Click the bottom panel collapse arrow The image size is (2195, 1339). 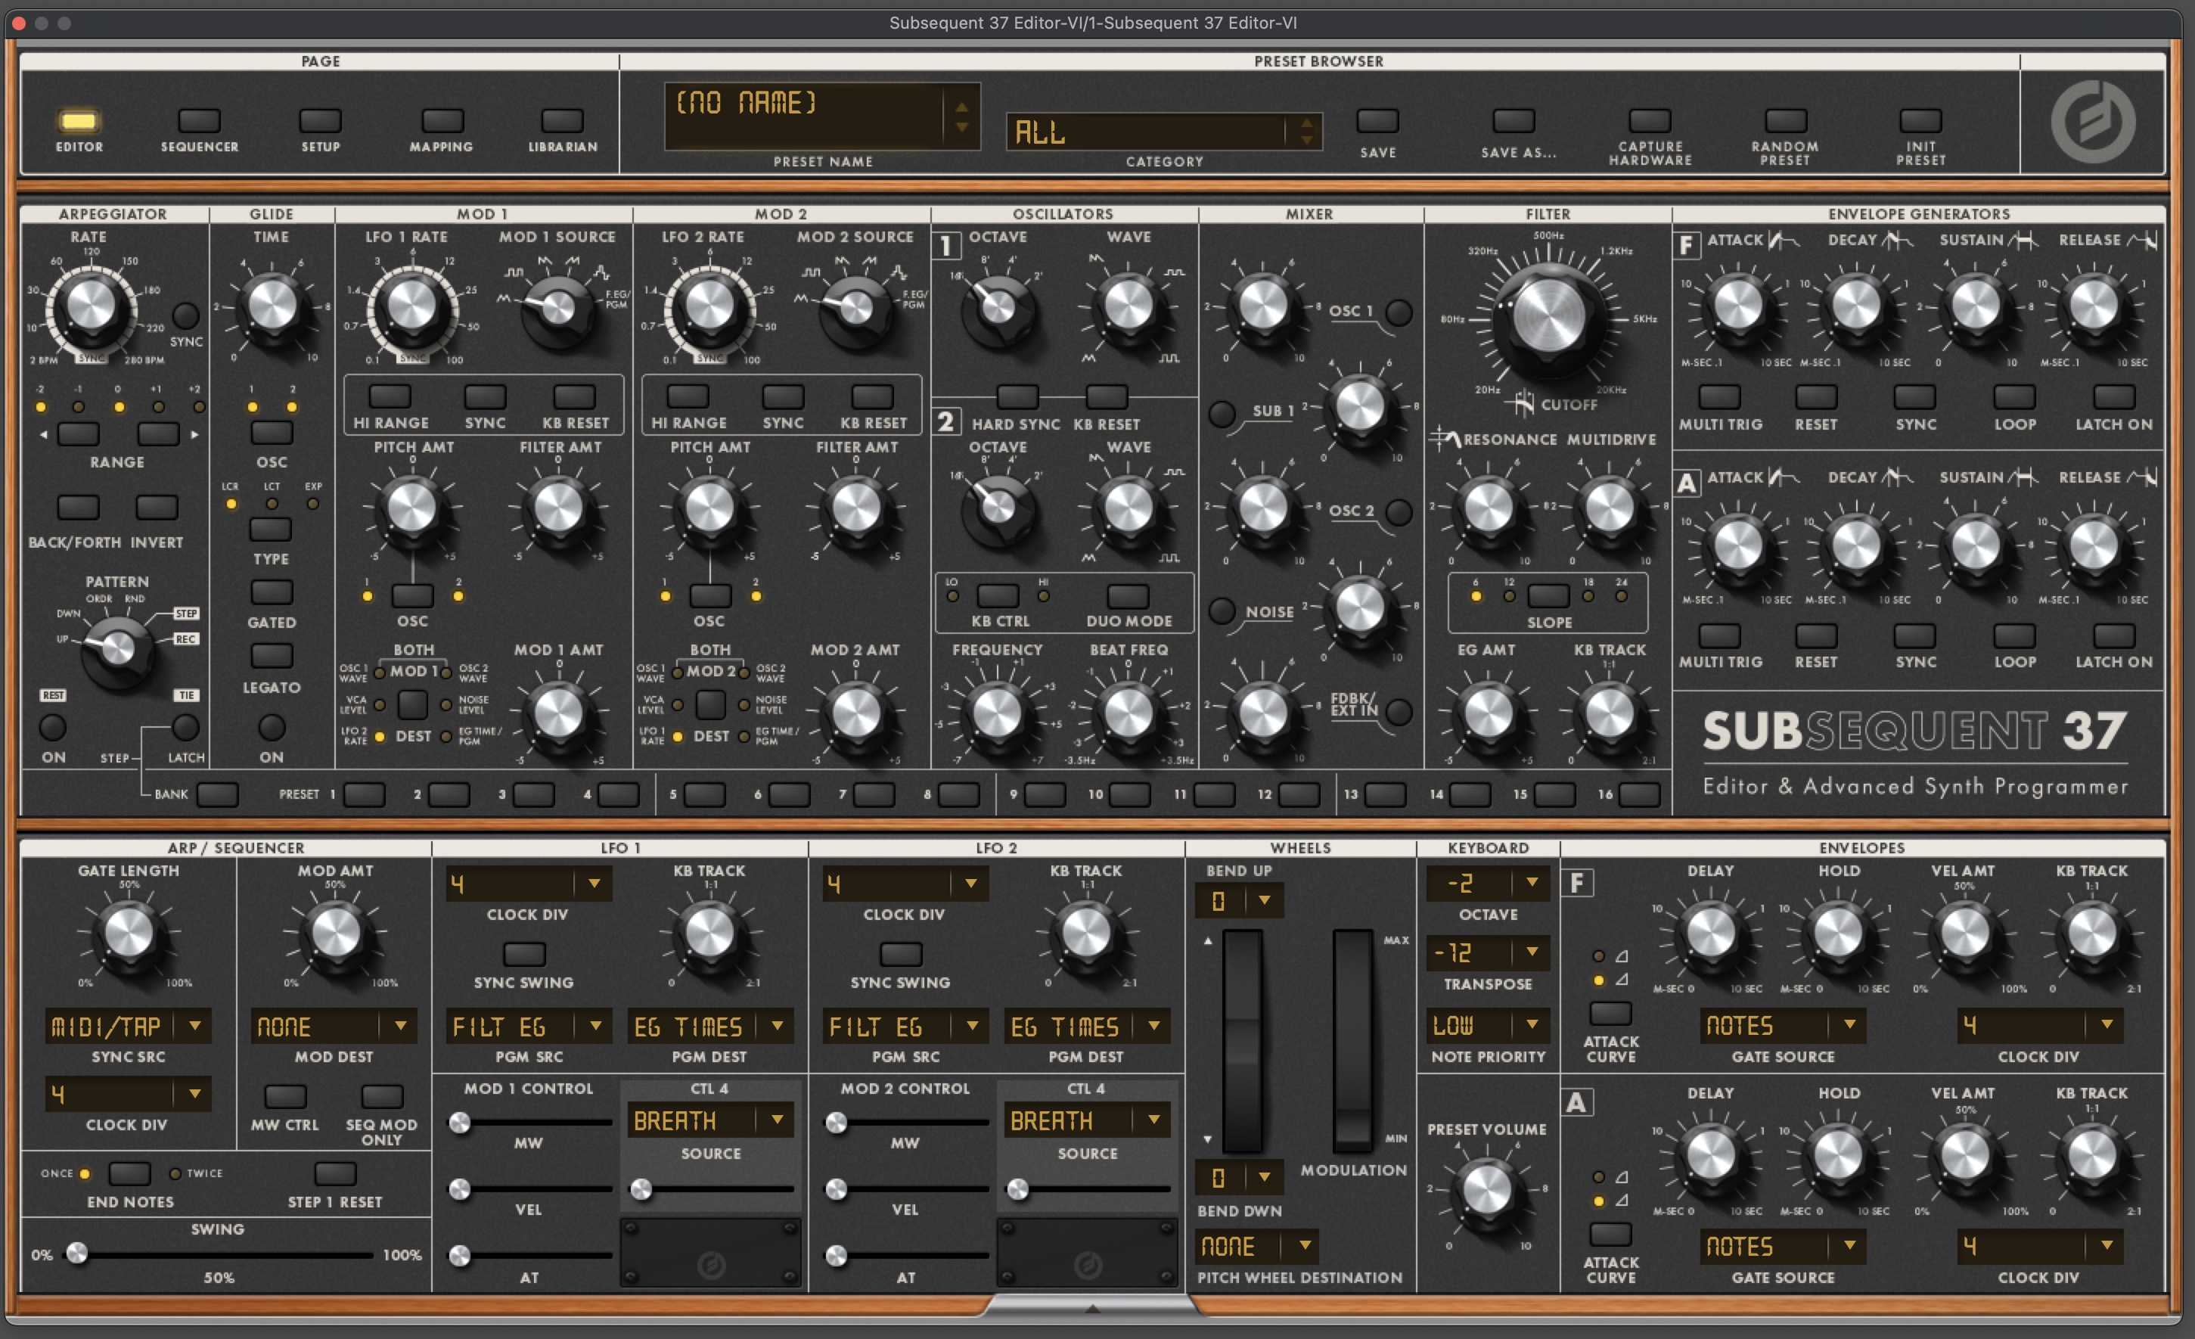[x=1092, y=1308]
